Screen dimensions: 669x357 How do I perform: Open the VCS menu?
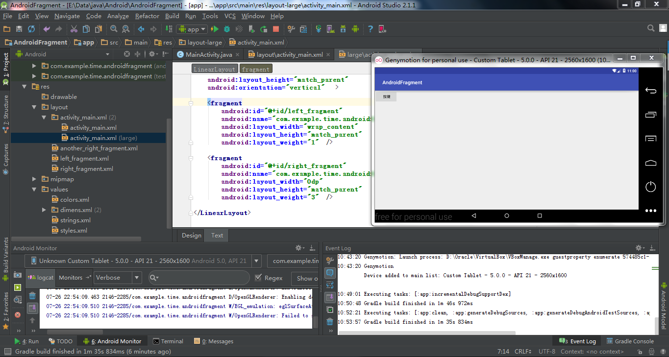coord(230,16)
